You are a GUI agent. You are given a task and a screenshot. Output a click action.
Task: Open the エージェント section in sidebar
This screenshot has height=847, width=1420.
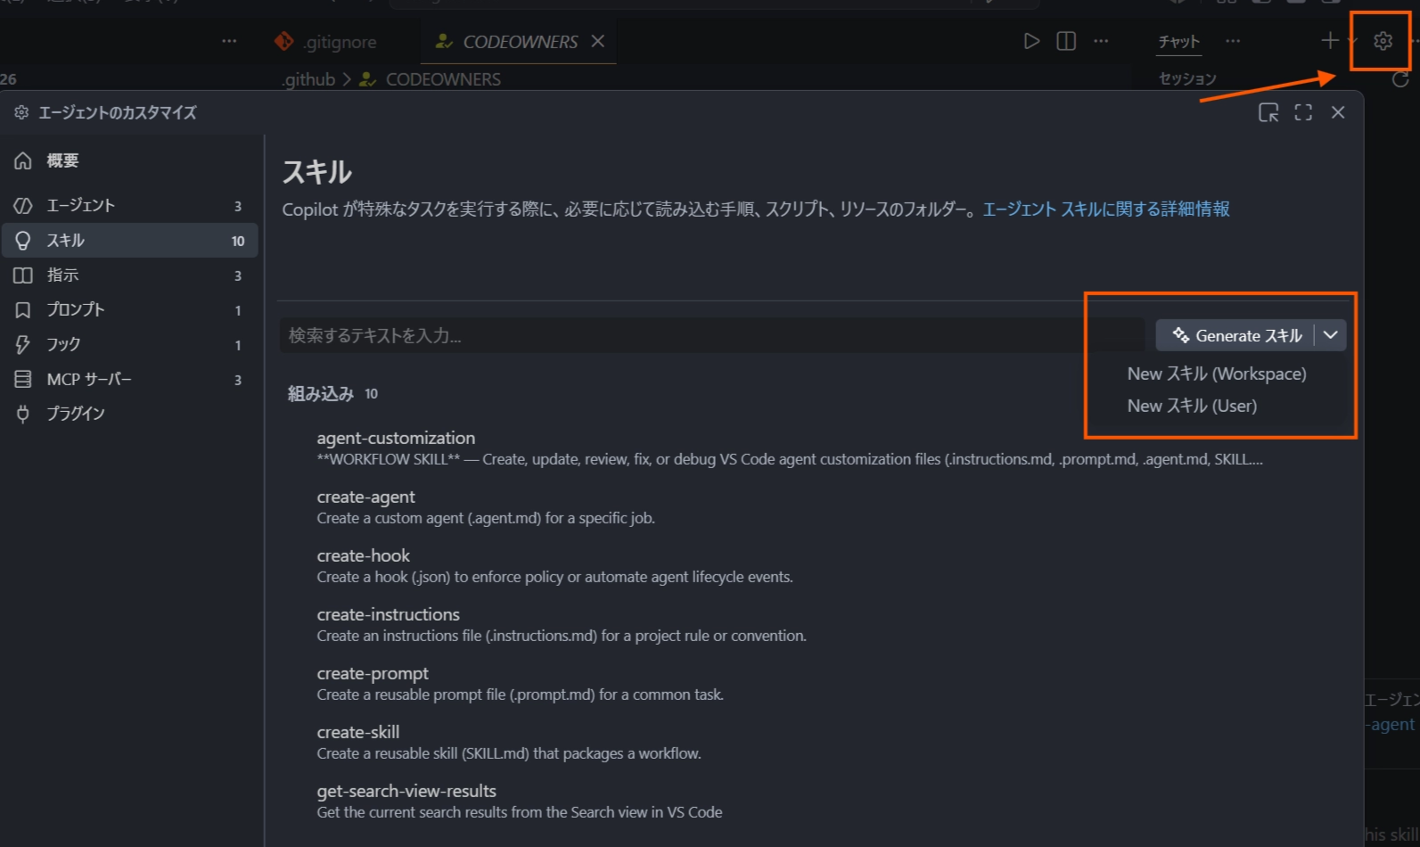point(130,206)
